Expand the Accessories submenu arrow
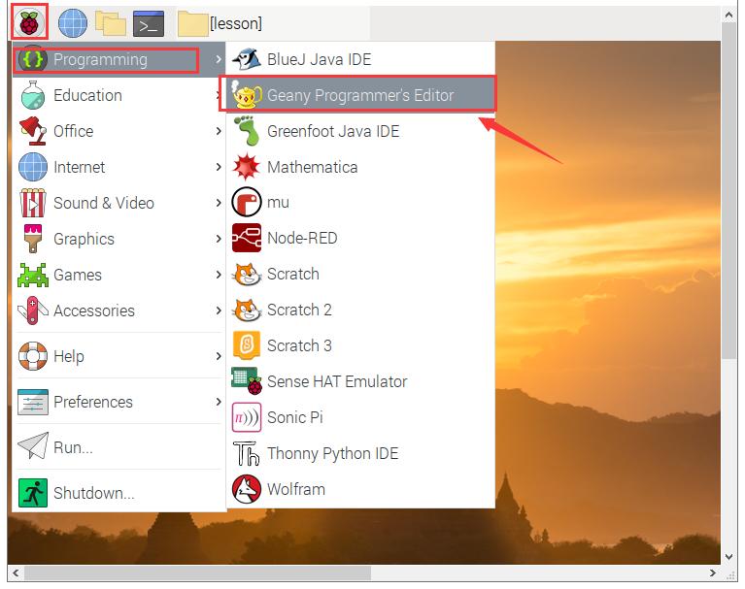745x589 pixels. click(219, 311)
